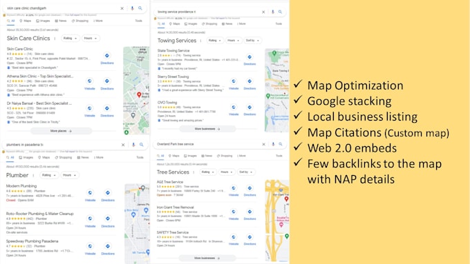The height and width of the screenshot is (264, 470).
Task: Switch to Maps tab in skin care results
Action: tap(25, 21)
